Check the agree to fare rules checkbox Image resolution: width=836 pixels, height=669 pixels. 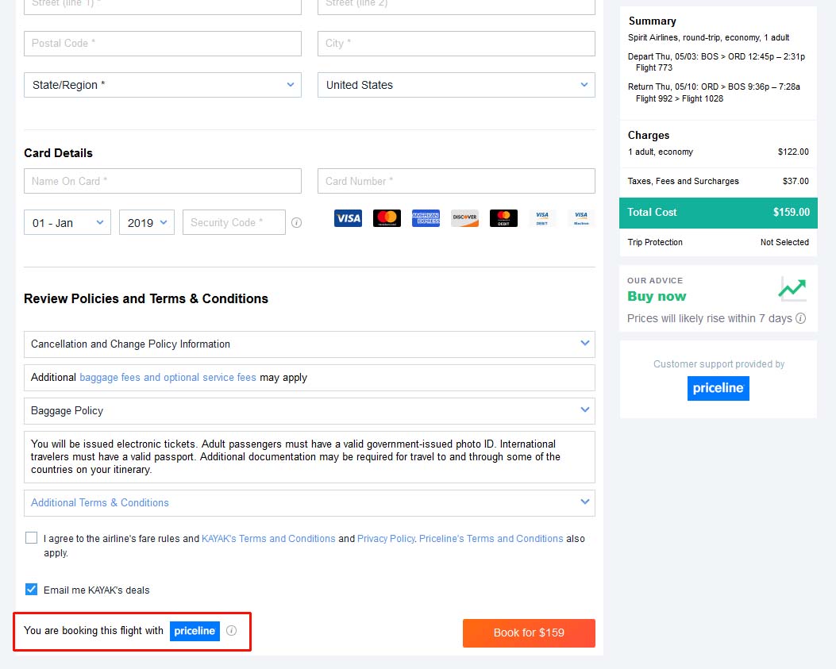32,538
